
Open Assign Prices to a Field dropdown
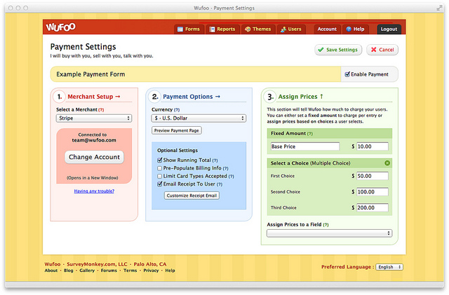[x=329, y=233]
